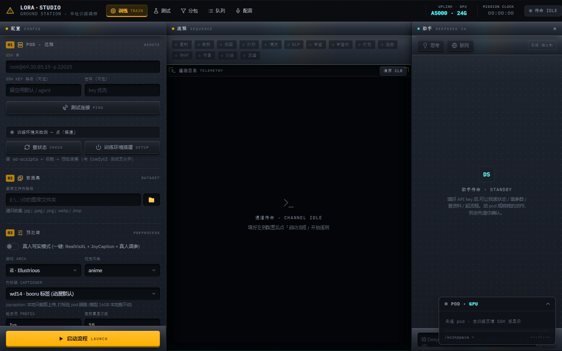The image size is (562, 351).
Task: Toggle the 真人写实模式 switch
Action: click(12, 246)
